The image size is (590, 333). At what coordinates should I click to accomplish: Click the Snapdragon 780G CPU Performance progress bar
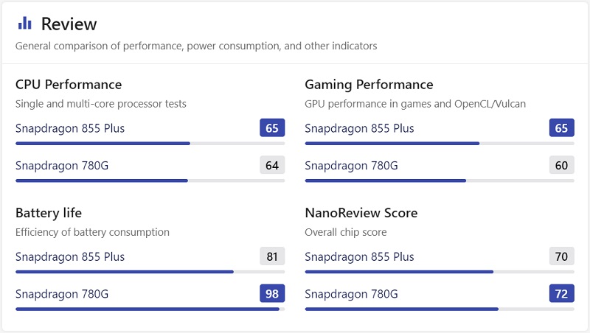150,180
